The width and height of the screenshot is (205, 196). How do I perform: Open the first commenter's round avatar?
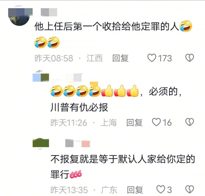pos(19,16)
